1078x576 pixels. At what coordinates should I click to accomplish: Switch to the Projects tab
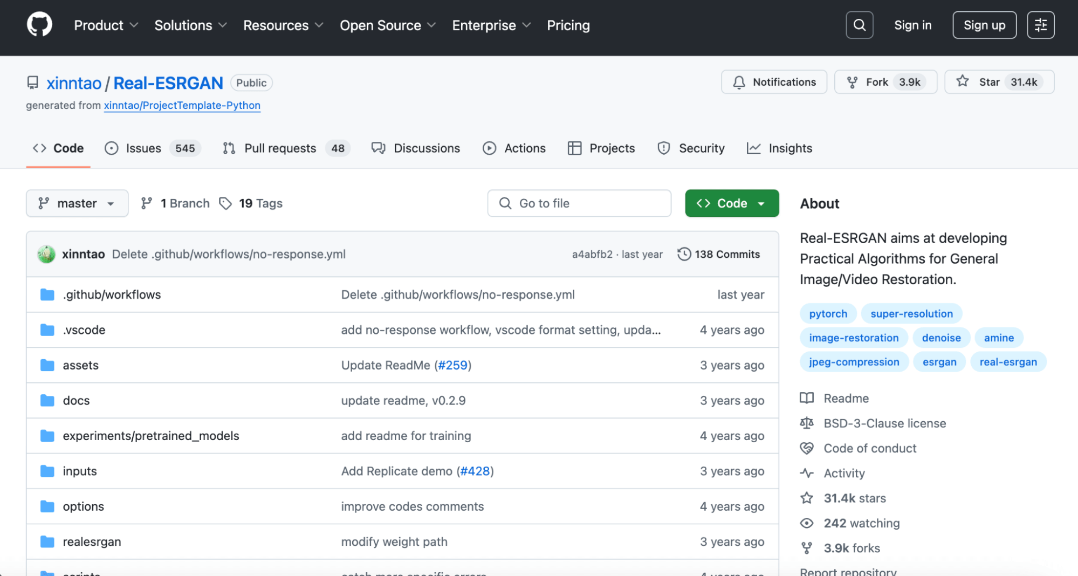point(601,148)
